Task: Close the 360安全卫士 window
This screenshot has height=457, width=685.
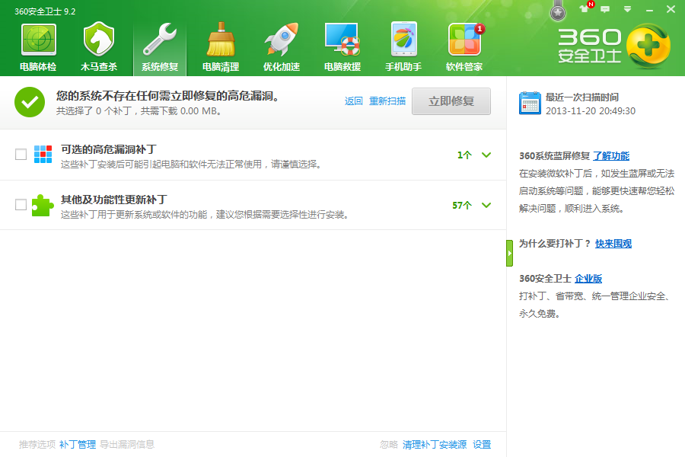Action: click(x=671, y=9)
